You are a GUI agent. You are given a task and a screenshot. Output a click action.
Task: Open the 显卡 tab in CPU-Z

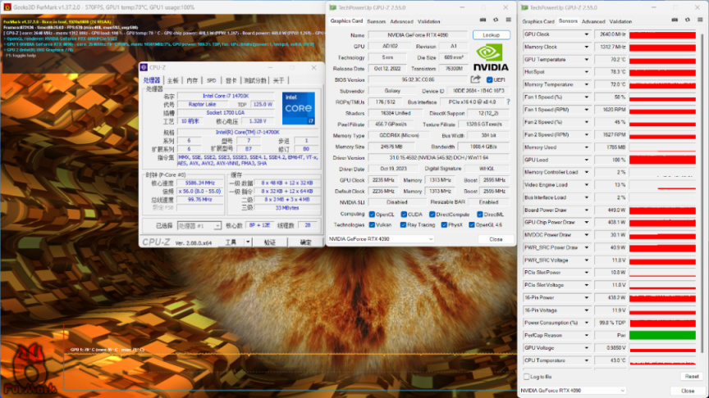(x=231, y=80)
